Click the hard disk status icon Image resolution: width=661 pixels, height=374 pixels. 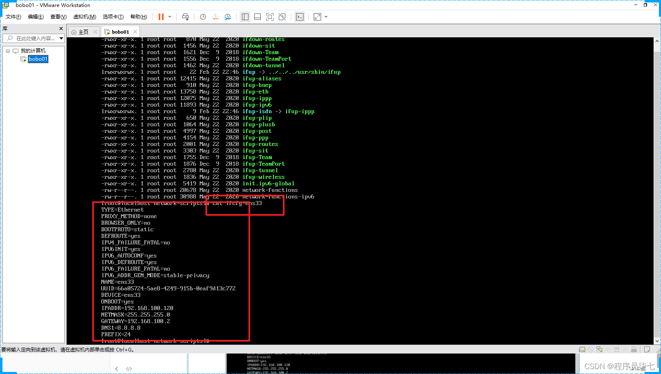tap(582, 349)
